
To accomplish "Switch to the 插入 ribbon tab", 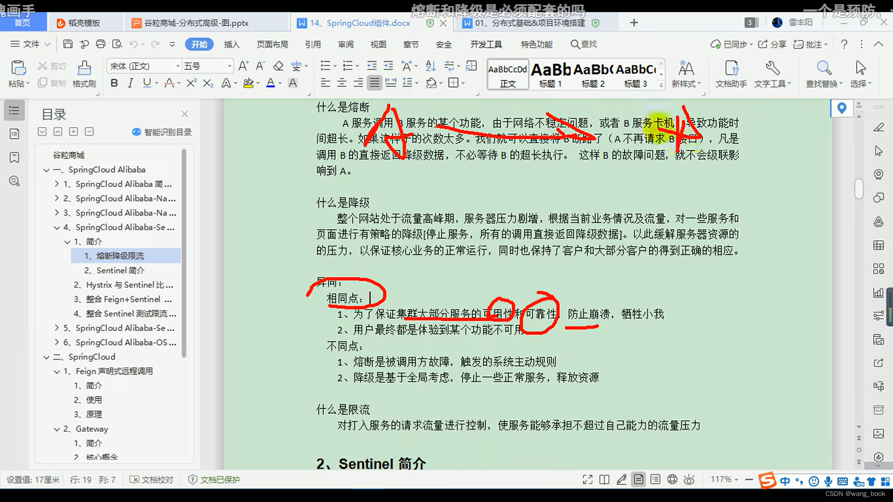I will [x=232, y=44].
